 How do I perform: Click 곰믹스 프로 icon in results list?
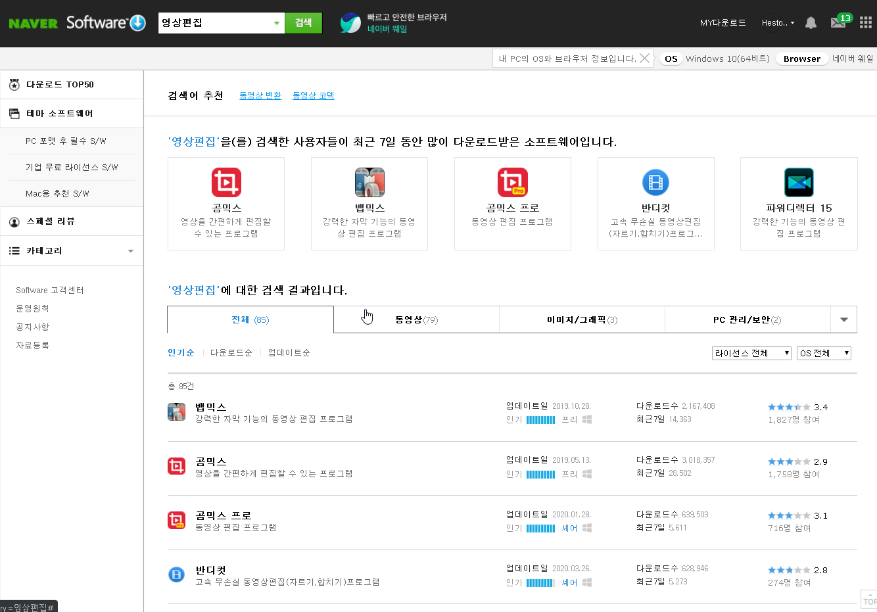click(176, 521)
